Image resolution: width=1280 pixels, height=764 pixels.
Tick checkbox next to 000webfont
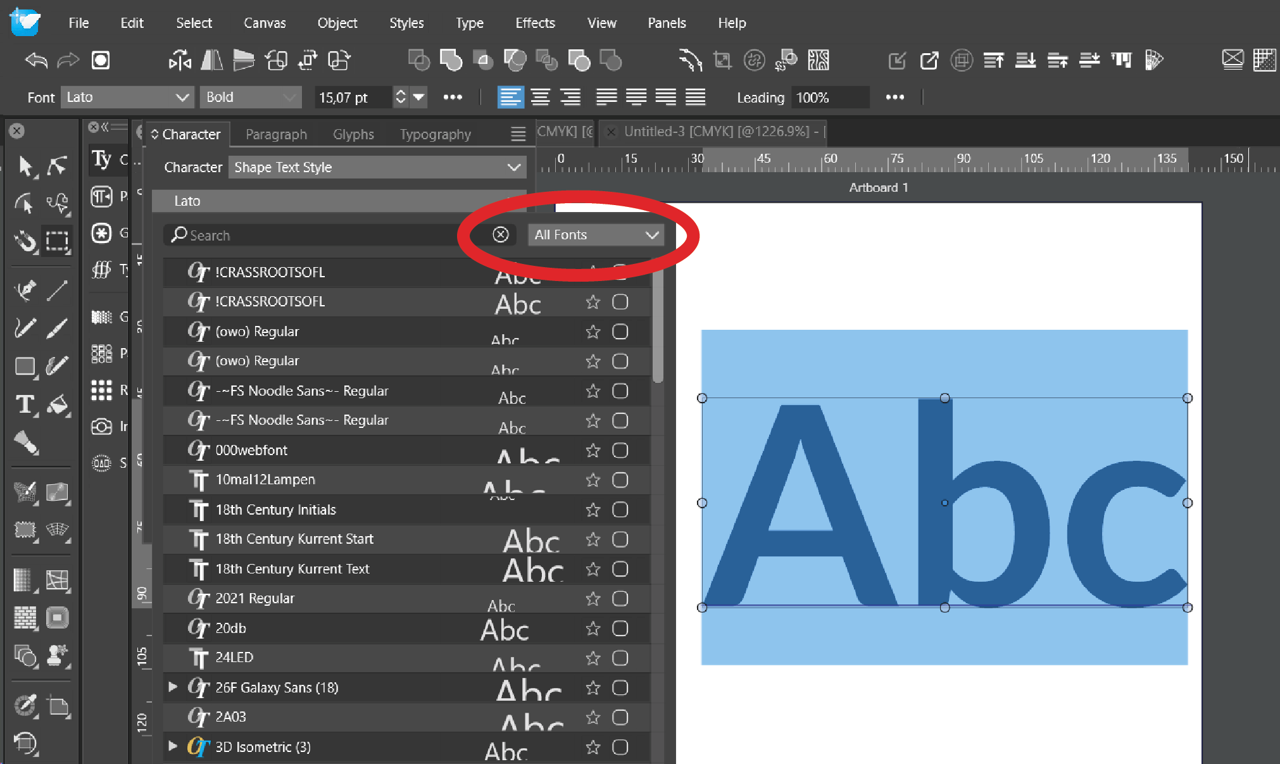[x=620, y=451]
